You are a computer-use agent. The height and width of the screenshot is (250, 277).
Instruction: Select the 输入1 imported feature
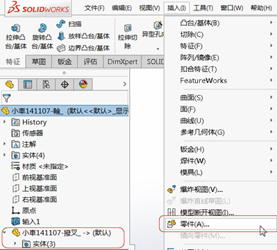point(26,222)
